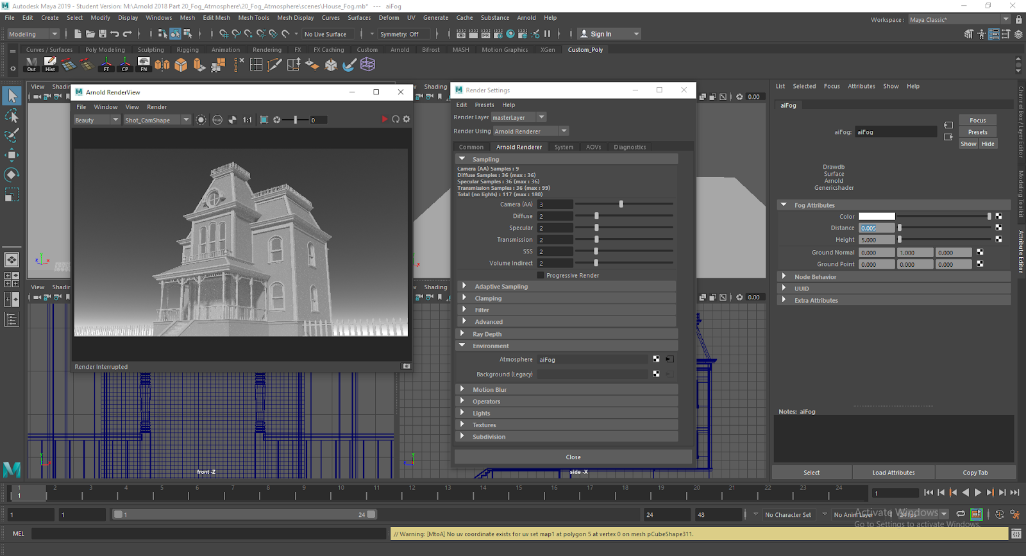Open the Presets menu in Render Settings

tap(484, 105)
